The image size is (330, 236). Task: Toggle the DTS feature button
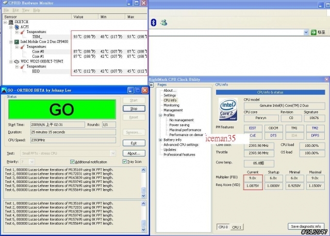[x=273, y=136]
